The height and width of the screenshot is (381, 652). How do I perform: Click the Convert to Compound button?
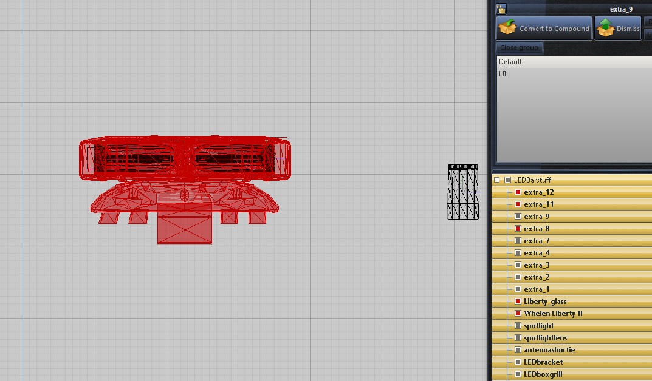coord(544,29)
